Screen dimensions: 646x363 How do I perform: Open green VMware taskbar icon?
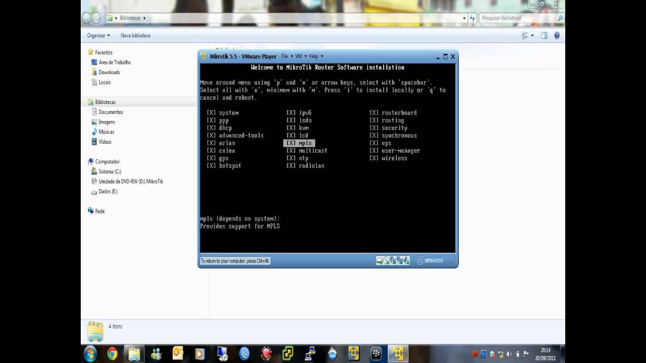[288, 353]
